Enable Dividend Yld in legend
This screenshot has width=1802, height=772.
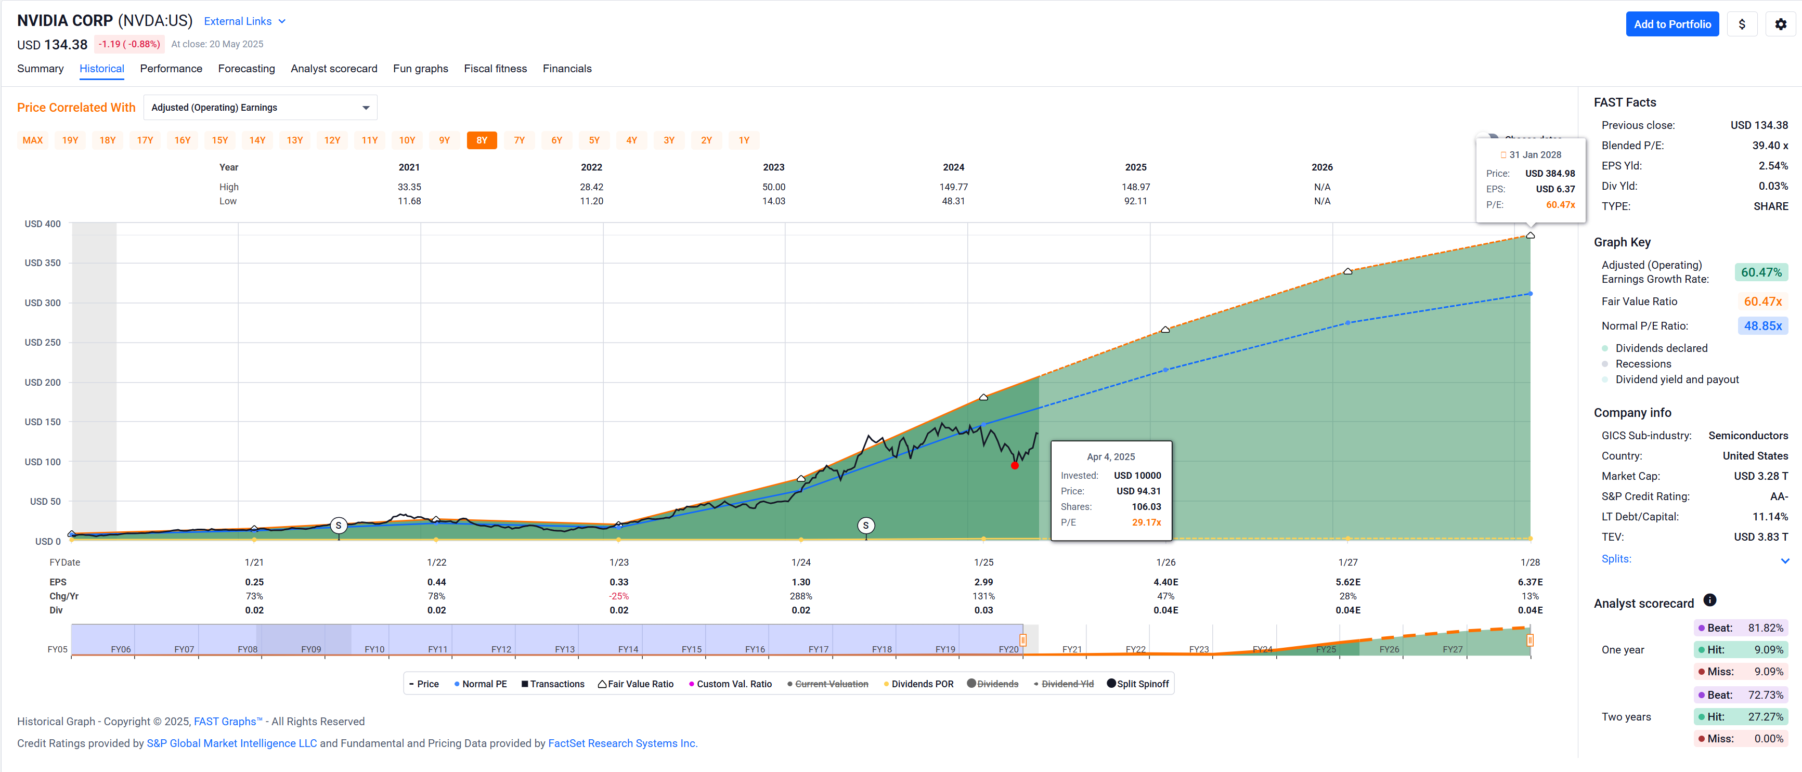(1064, 684)
